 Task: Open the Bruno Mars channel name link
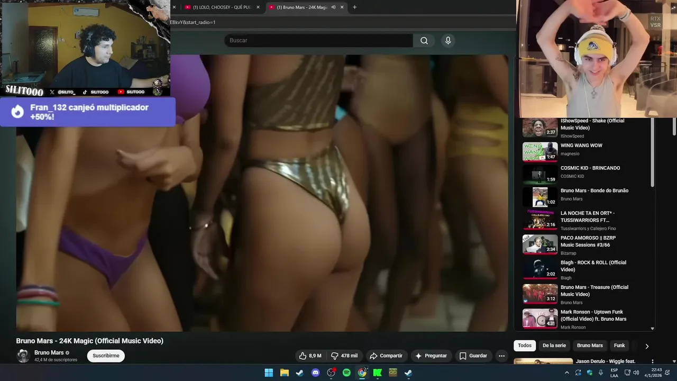click(49, 352)
